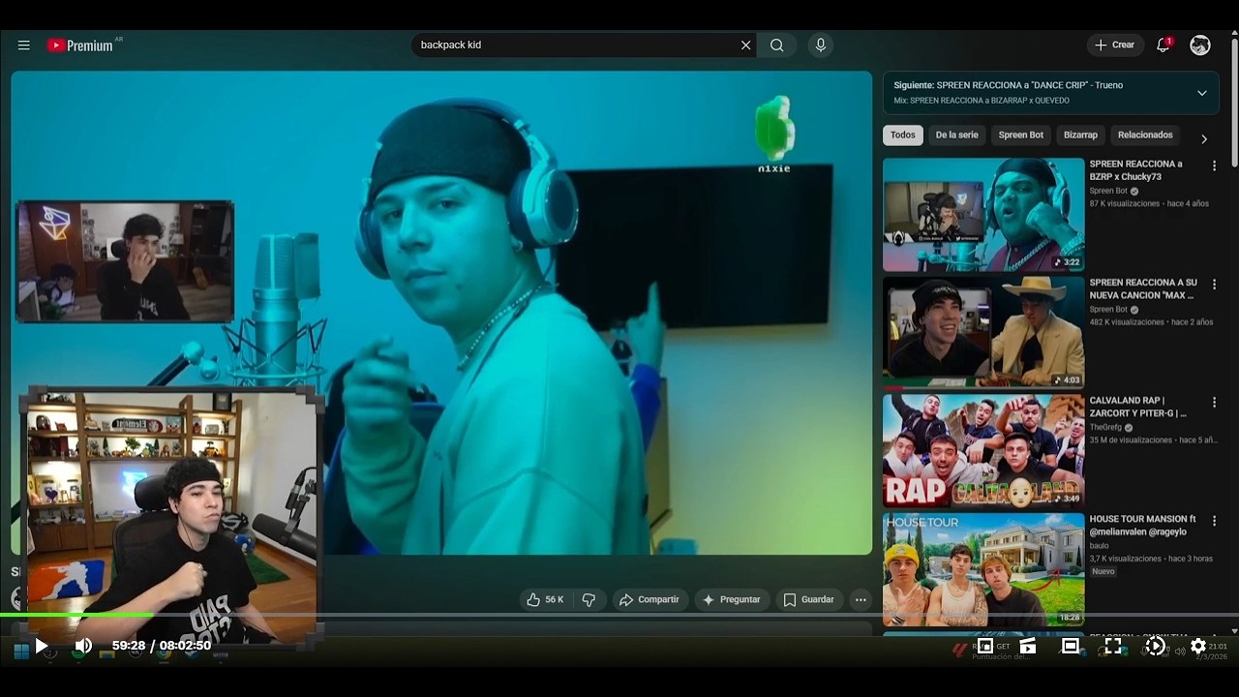Open the account avatar menu

[1200, 45]
